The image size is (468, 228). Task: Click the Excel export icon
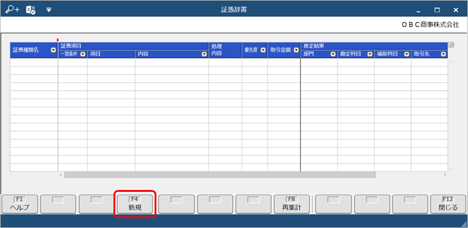pyautogui.click(x=31, y=10)
